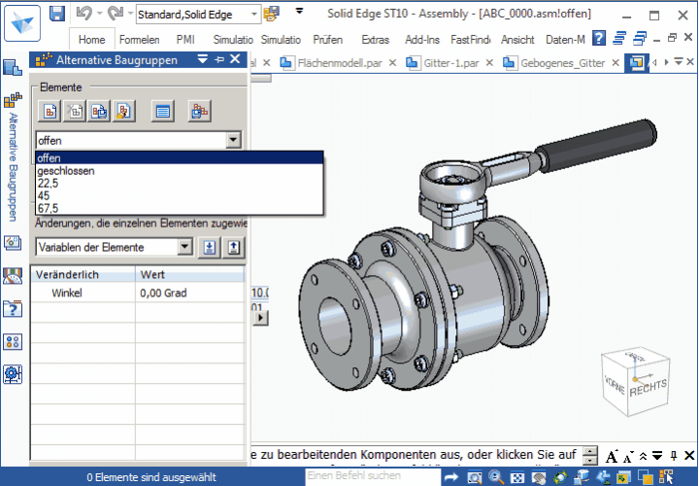Save the document with the floppy icon
The height and width of the screenshot is (486, 699).
pos(57,14)
